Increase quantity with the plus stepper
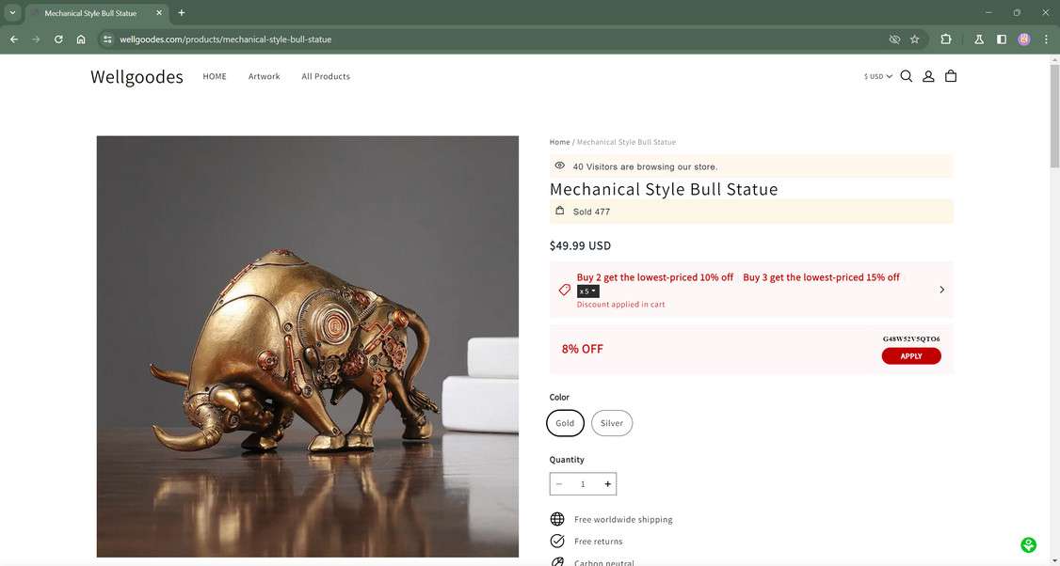Viewport: 1060px width, 566px height. pyautogui.click(x=607, y=483)
